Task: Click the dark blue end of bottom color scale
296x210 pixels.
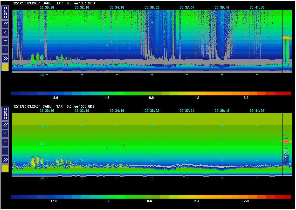Action: click(16, 197)
